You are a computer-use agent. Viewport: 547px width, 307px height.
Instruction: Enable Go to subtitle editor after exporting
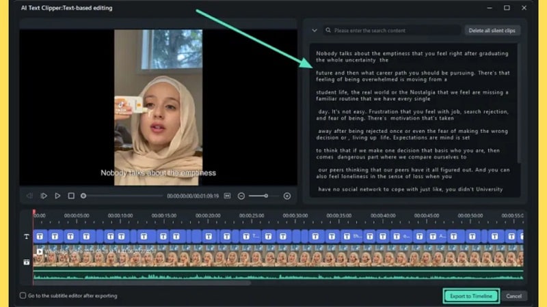click(x=23, y=295)
